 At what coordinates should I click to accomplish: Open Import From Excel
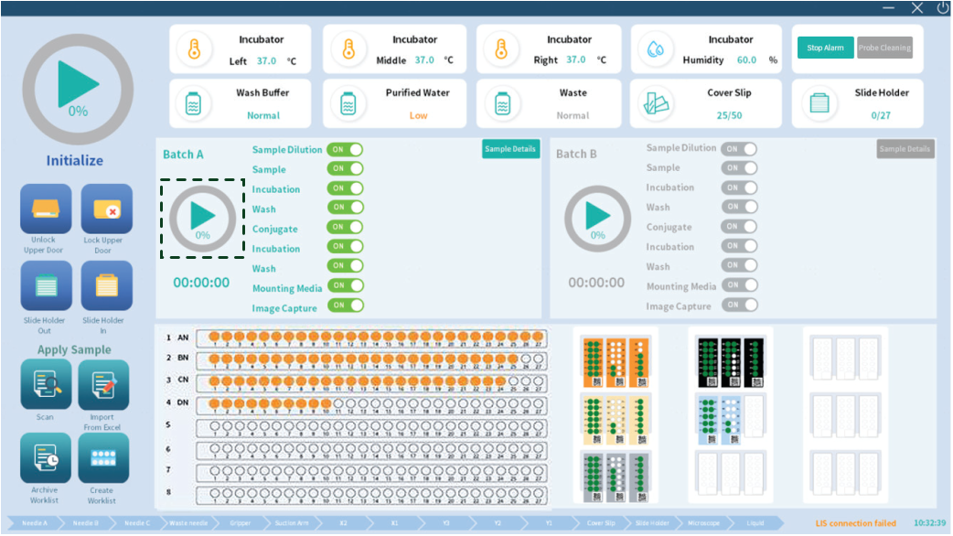coord(103,385)
